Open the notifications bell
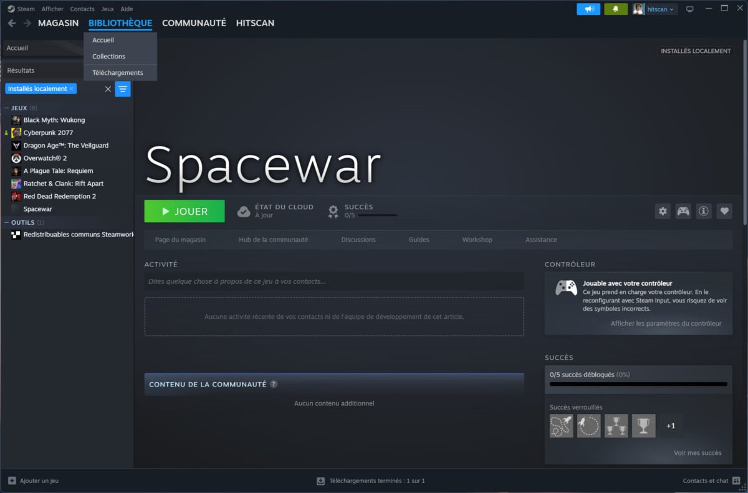The image size is (748, 493). (x=616, y=9)
